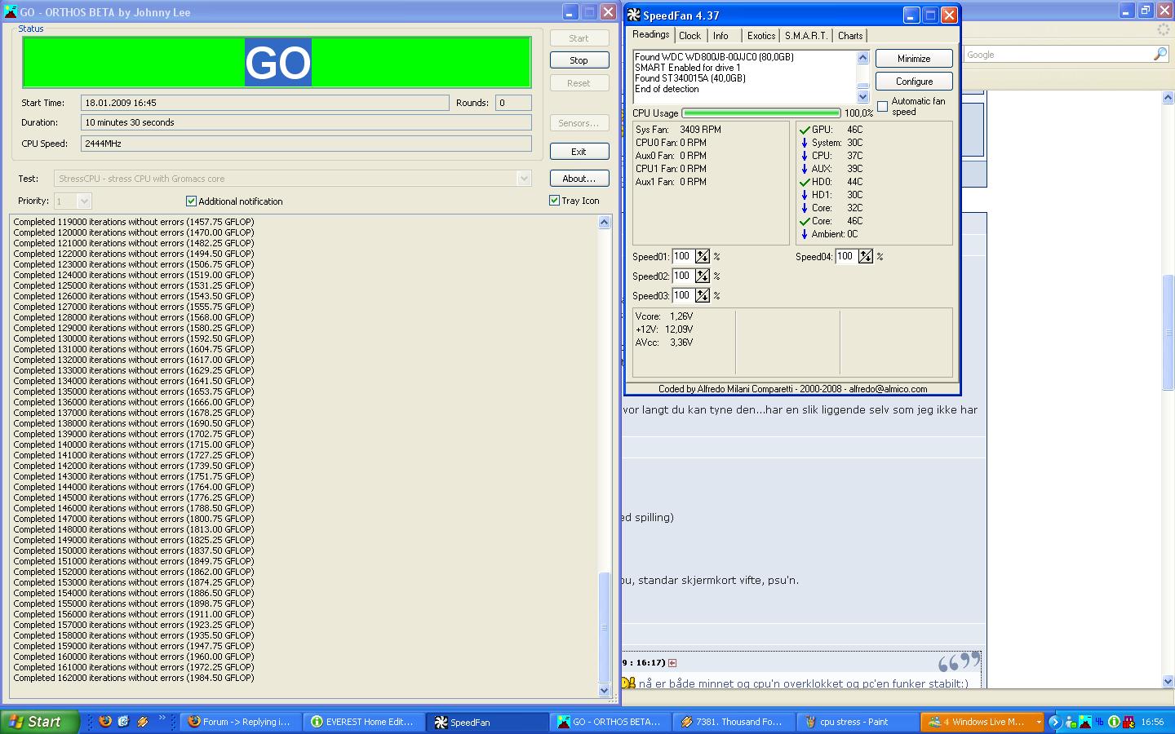1175x734 pixels.
Task: Click the About... button in ORTHOS
Action: click(x=579, y=179)
